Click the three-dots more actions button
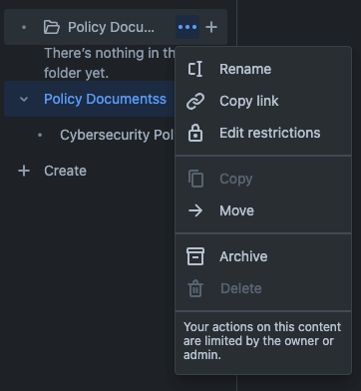Screen dimensions: 361x391 click(x=187, y=27)
